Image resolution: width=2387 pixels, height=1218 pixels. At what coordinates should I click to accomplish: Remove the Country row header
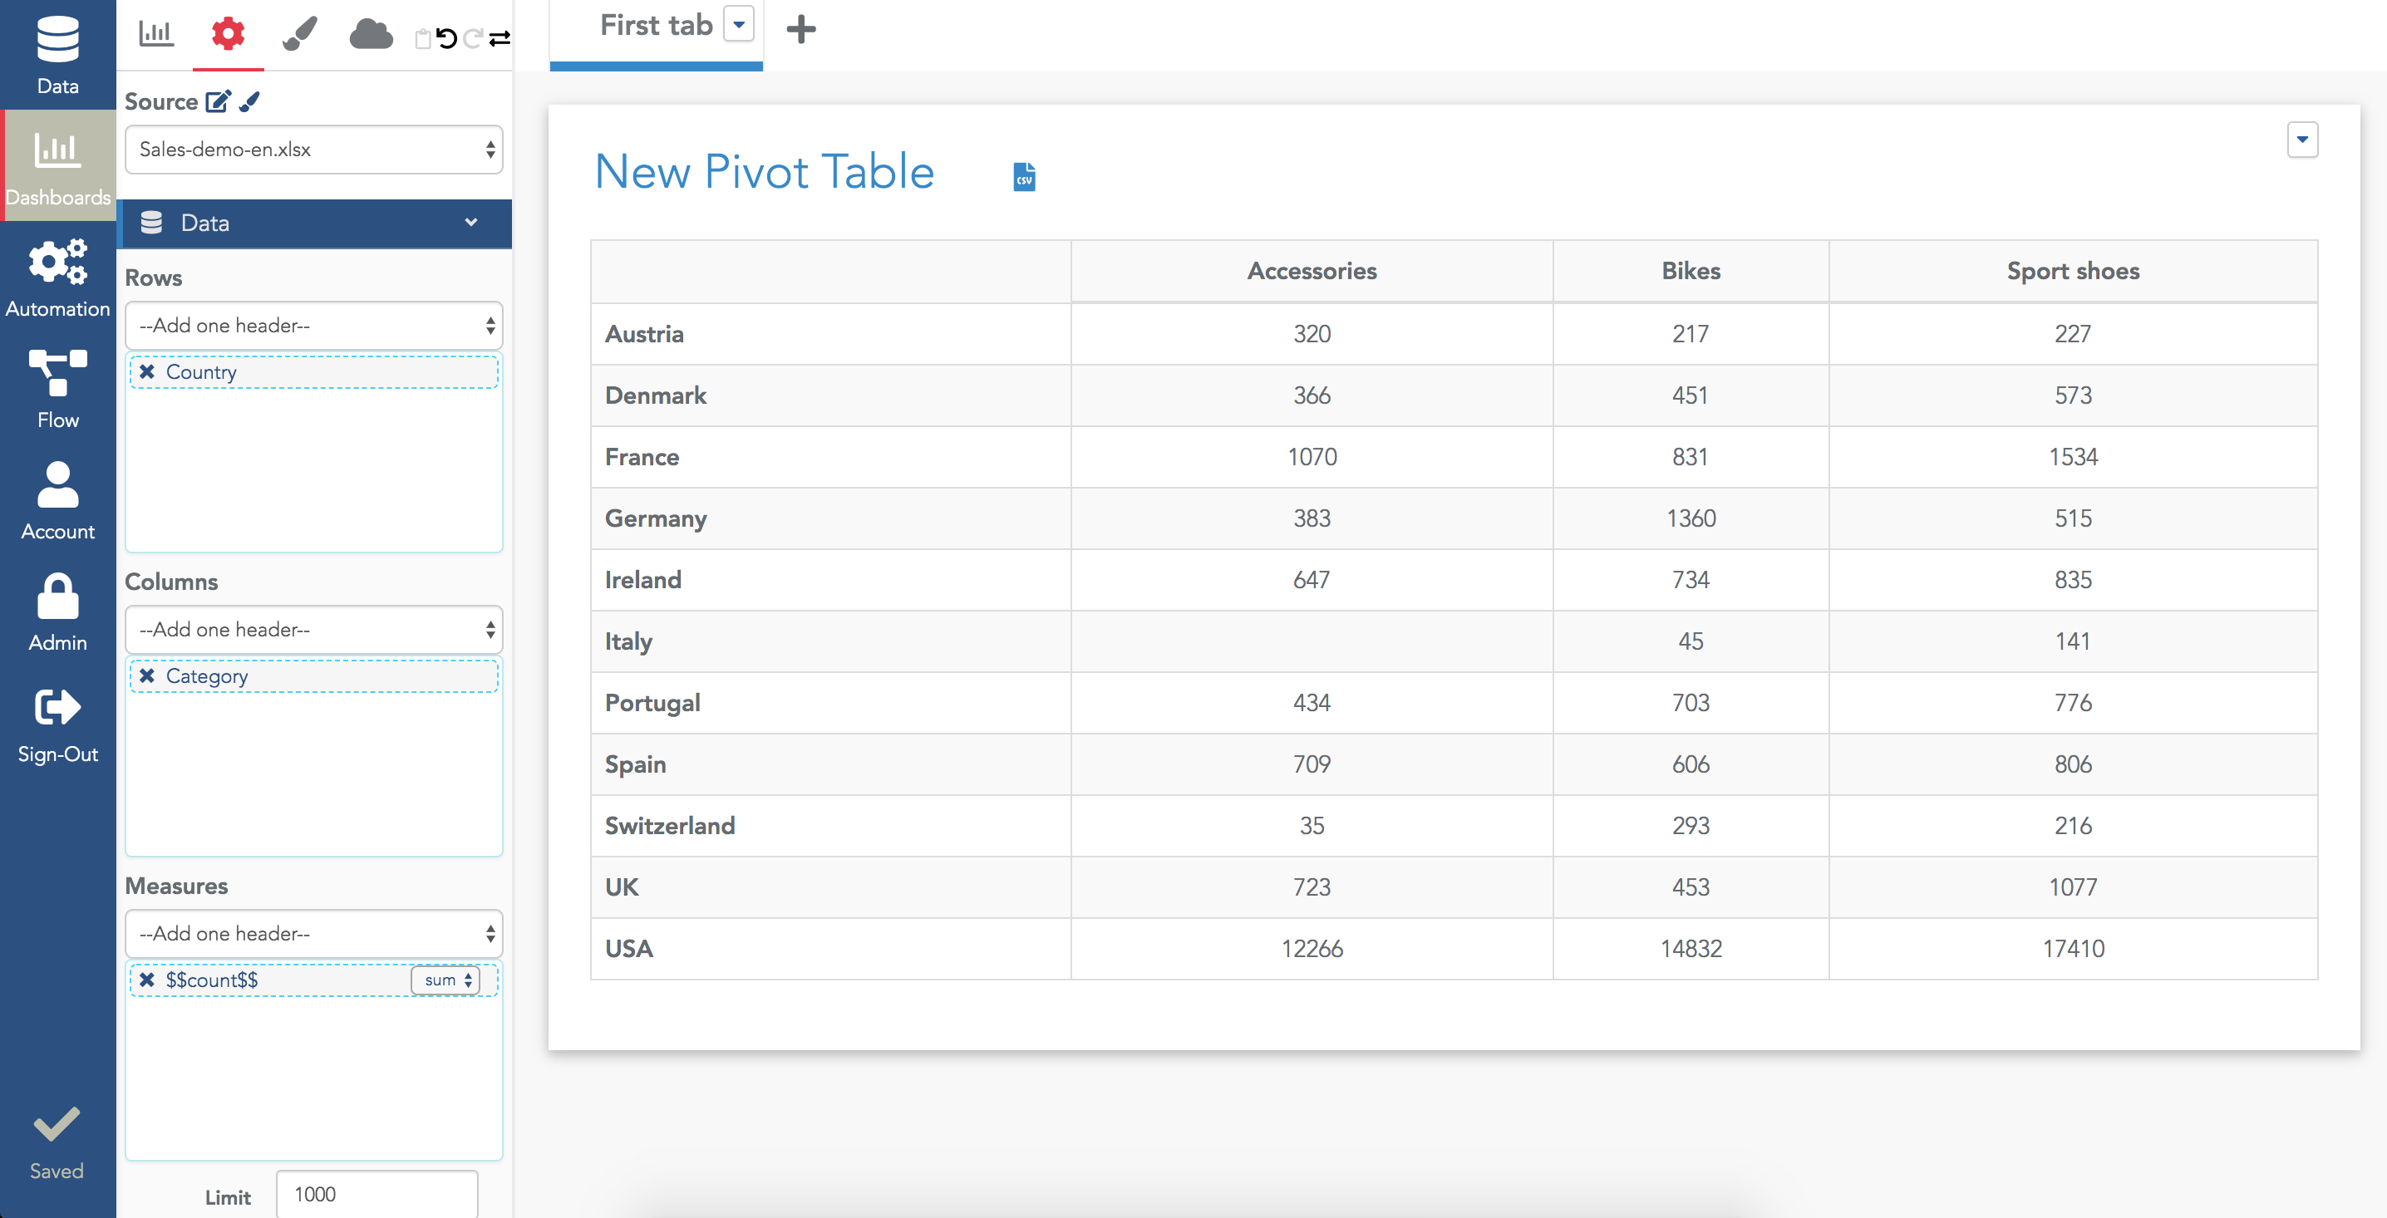pos(147,371)
